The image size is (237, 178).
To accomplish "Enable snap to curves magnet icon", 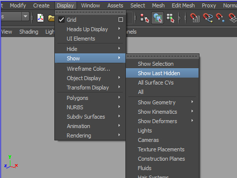I will [x=208, y=18].
